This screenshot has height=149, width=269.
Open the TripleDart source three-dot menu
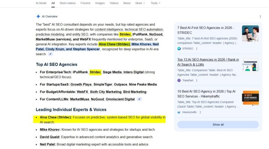(x=197, y=80)
